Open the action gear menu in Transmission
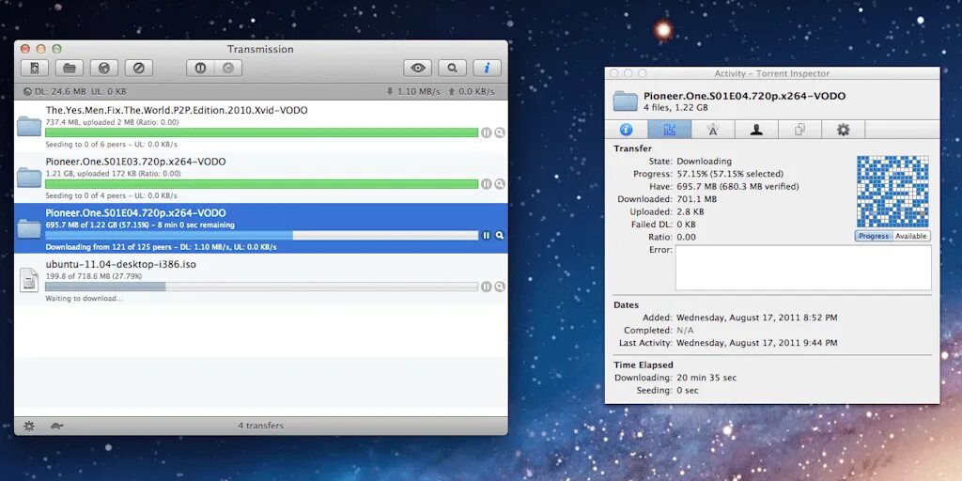 pos(29,426)
